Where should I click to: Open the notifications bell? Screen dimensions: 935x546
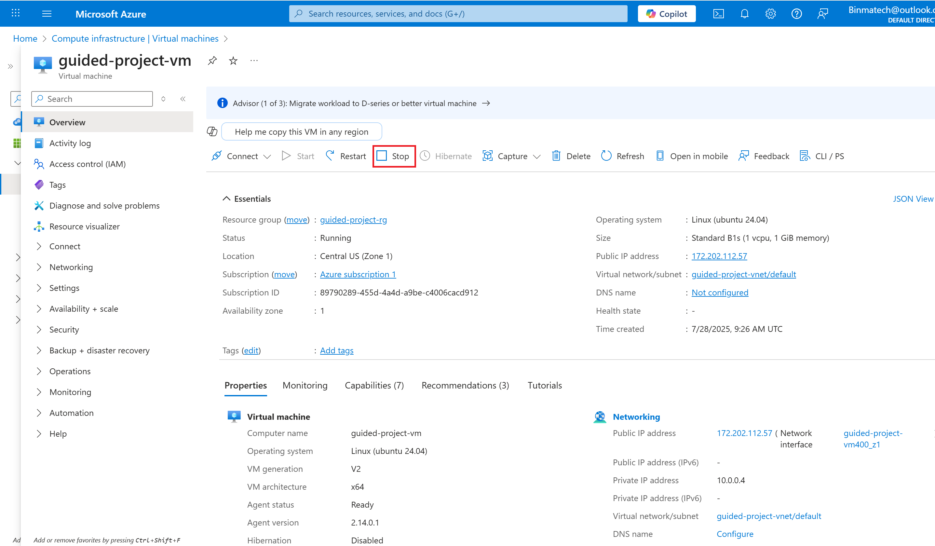click(744, 14)
